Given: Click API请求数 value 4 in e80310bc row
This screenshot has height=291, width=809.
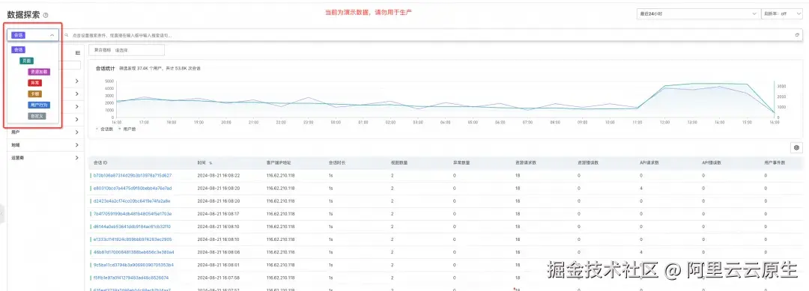Looking at the screenshot, I should 640,189.
